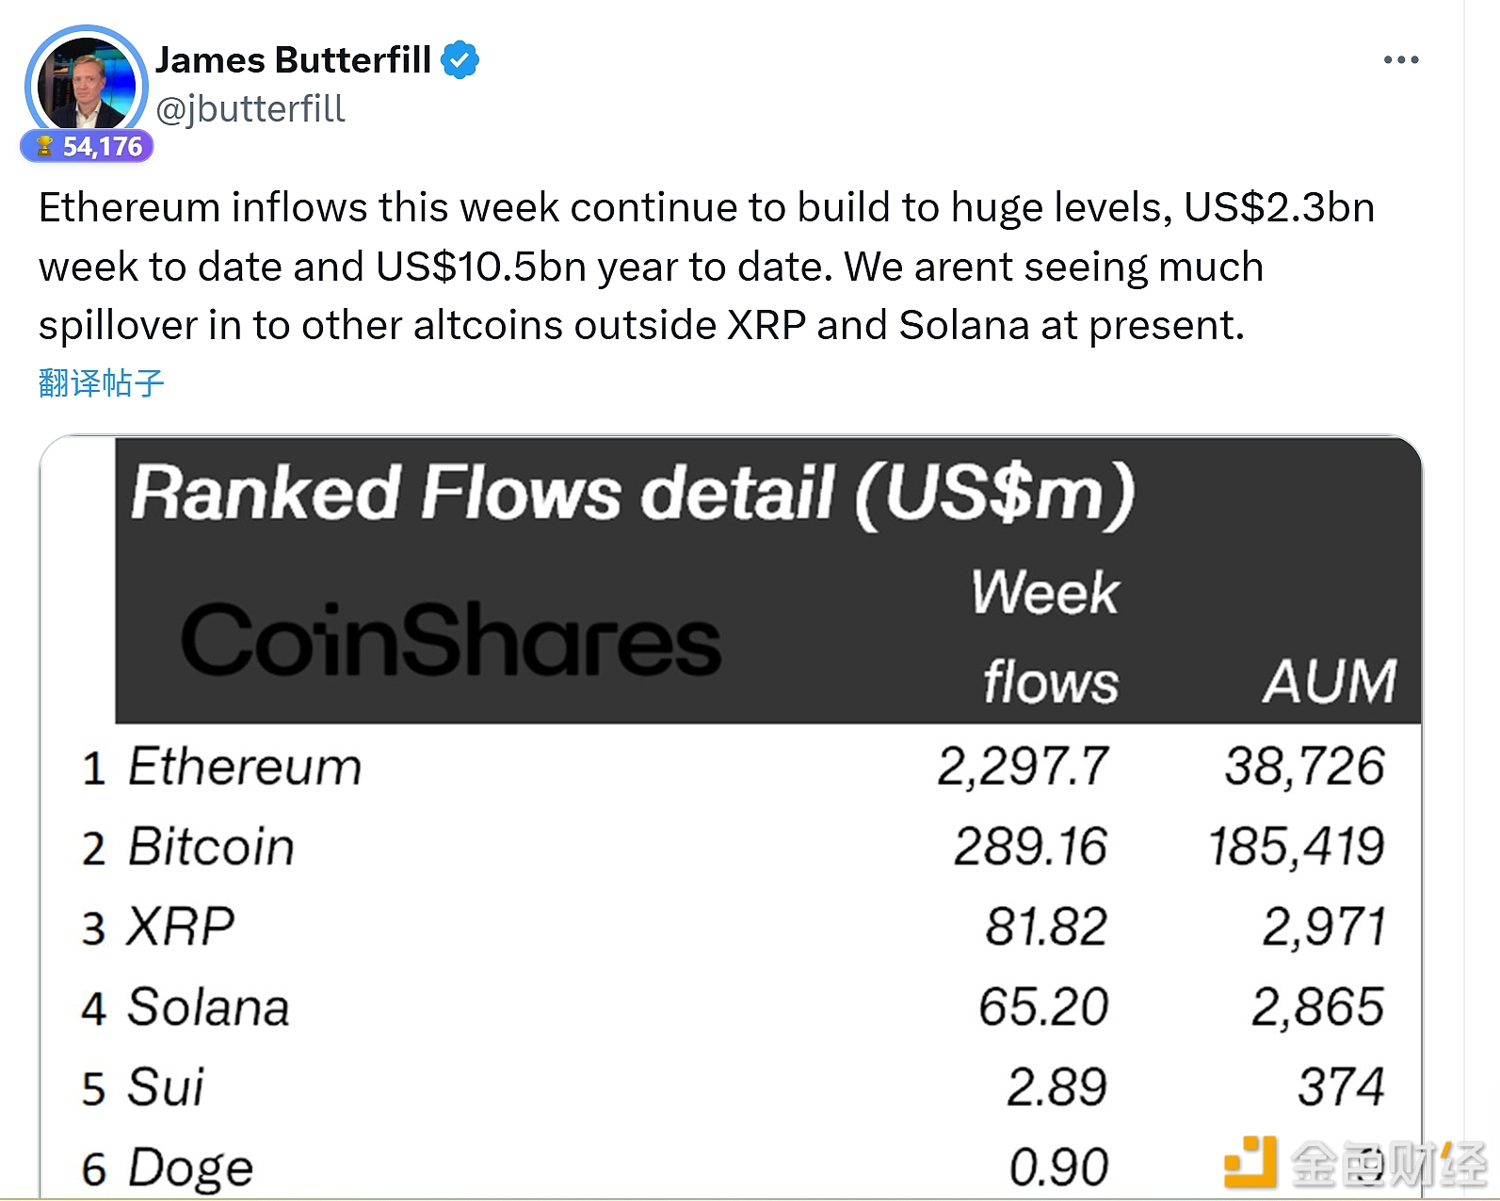Open James Butterfill's profile avatar
The image size is (1500, 1201).
[86, 85]
